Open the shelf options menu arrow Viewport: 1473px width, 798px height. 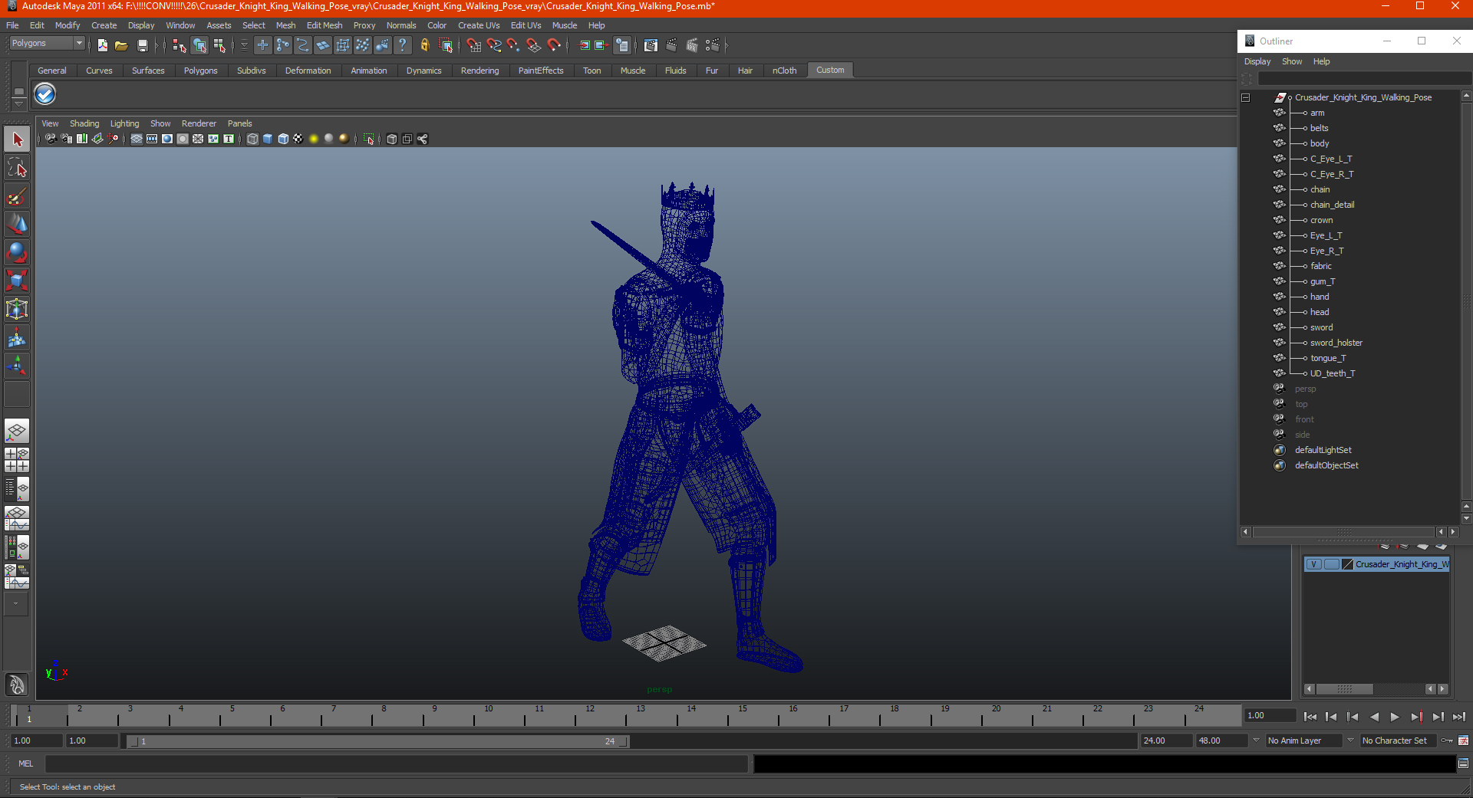[x=18, y=103]
